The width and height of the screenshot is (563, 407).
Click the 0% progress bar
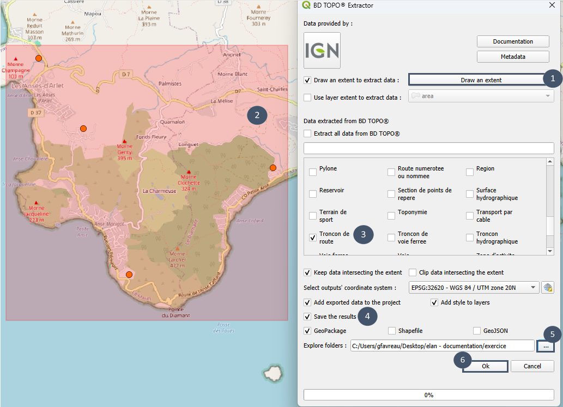click(x=429, y=394)
